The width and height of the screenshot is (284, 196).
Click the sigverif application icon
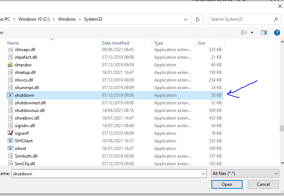(11, 133)
